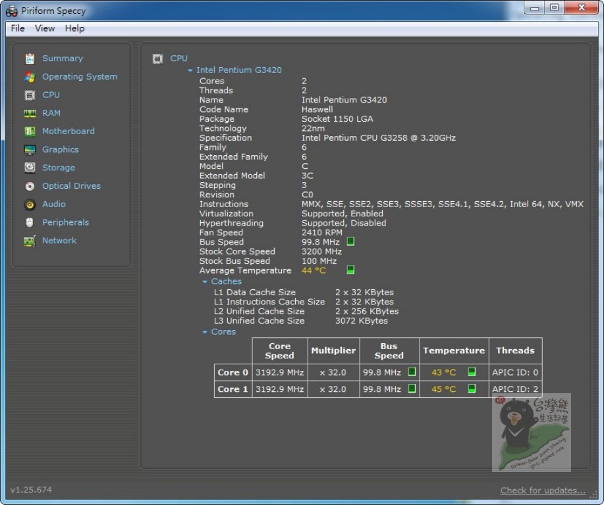Open Audio via the speaker icon
Screen dimensions: 604x505
click(x=30, y=204)
